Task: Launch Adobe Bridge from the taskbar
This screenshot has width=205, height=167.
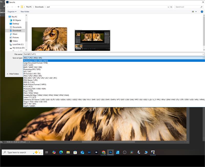Action: click(97, 152)
